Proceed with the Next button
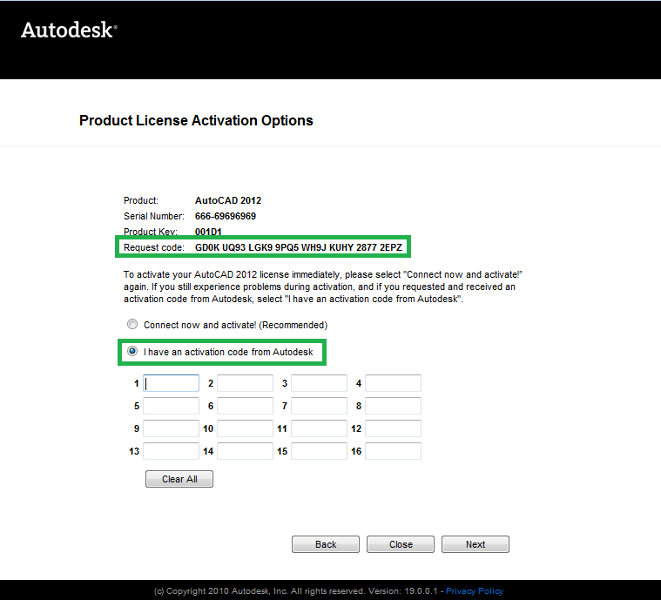 (476, 544)
